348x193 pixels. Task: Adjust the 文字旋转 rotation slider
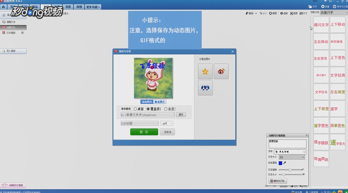tap(290, 170)
